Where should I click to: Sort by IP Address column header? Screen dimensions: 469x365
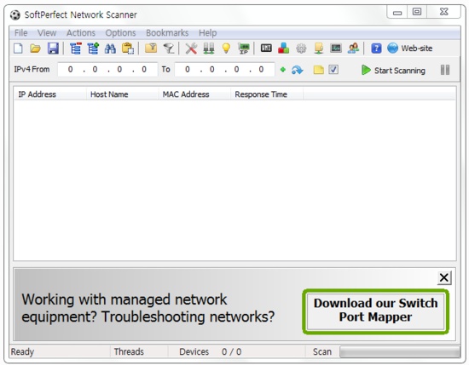coord(50,94)
